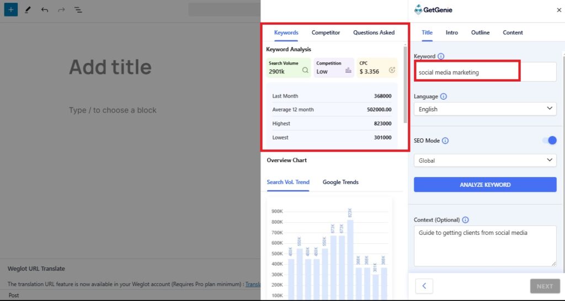Click the undo arrow icon
The width and height of the screenshot is (565, 301).
45,10
